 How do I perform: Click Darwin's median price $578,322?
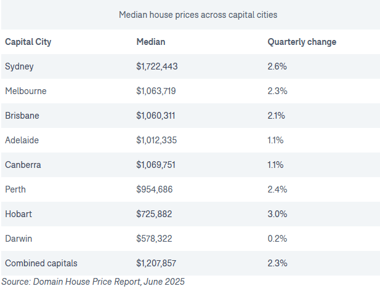pos(154,239)
